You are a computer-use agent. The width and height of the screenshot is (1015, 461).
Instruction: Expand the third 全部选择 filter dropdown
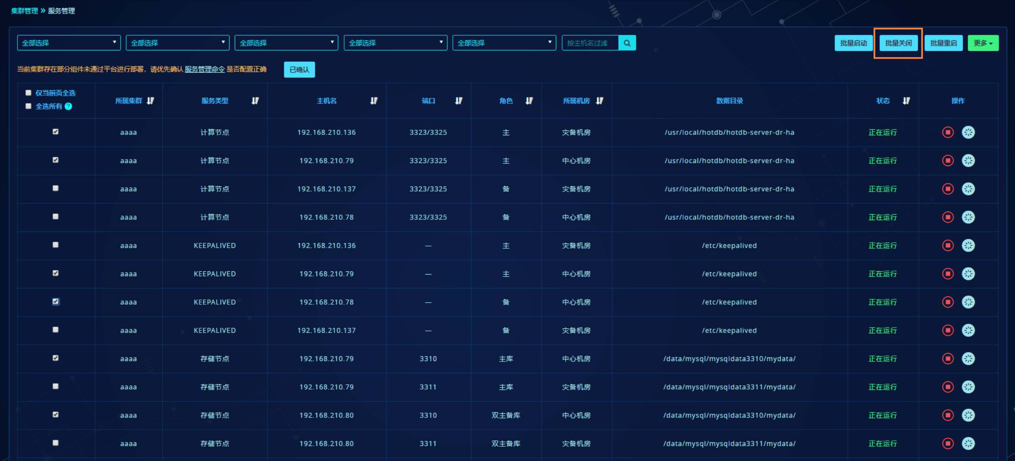pyautogui.click(x=286, y=43)
